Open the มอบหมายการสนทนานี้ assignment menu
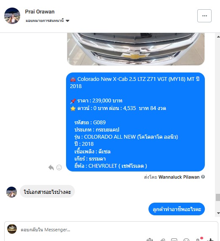The height and width of the screenshot is (241, 220). [48, 21]
